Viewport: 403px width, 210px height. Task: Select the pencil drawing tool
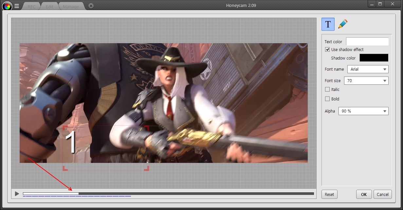pyautogui.click(x=342, y=24)
